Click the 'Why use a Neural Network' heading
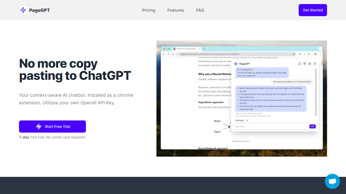The height and width of the screenshot is (194, 346). point(215,74)
